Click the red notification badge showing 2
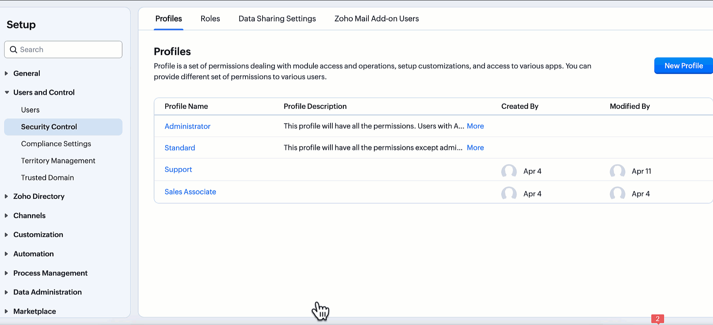 click(657, 319)
